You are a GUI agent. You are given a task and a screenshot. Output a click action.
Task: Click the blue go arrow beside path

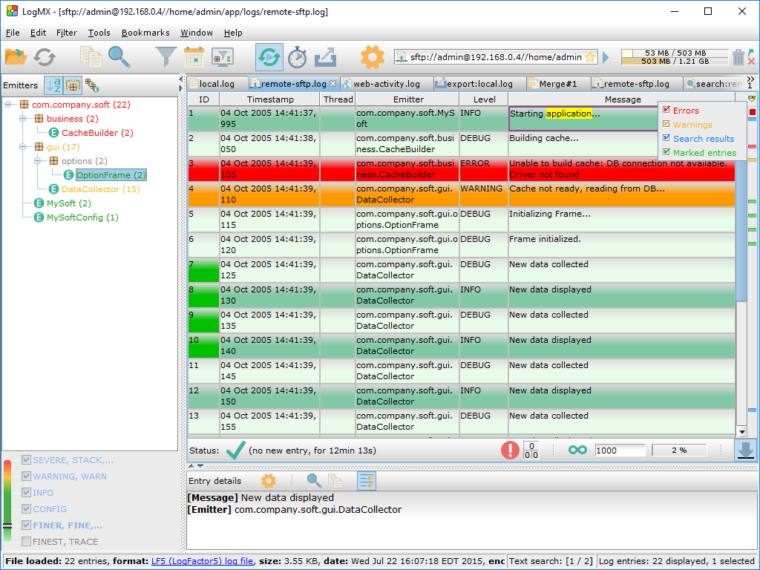[606, 57]
